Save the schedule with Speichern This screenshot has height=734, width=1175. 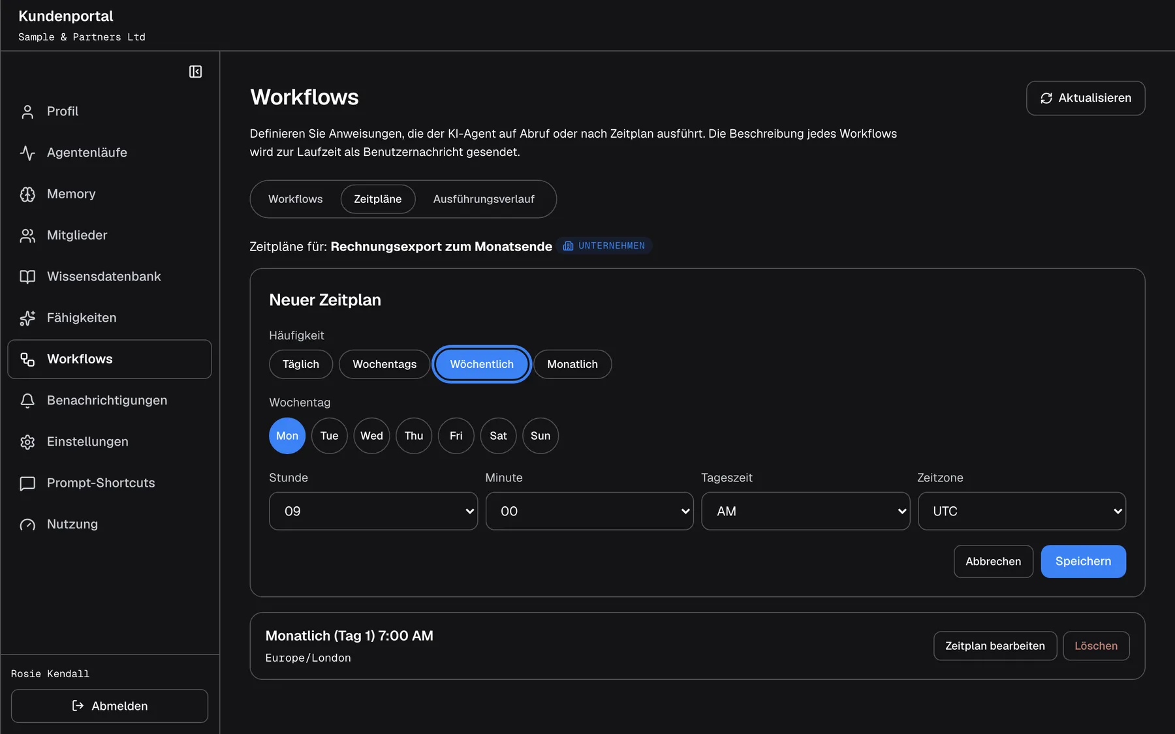pos(1083,561)
